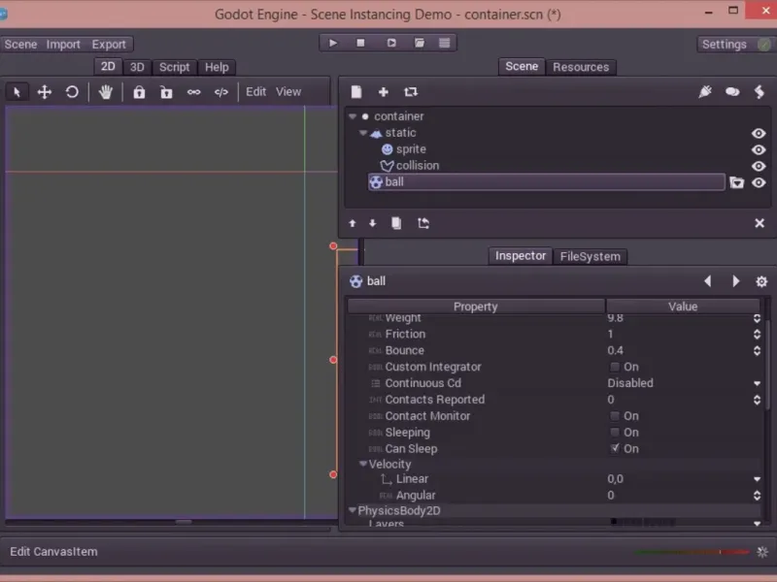Screen dimensions: 777x582
Task: Open the viewport View menu button
Action: point(288,91)
